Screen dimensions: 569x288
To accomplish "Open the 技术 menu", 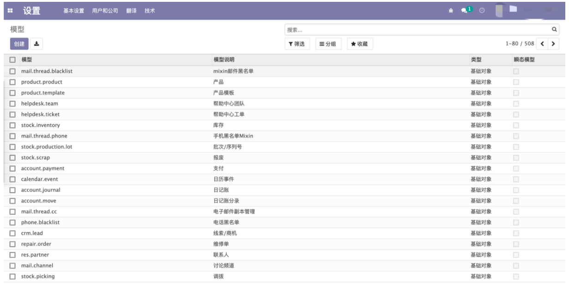I will pyautogui.click(x=150, y=11).
